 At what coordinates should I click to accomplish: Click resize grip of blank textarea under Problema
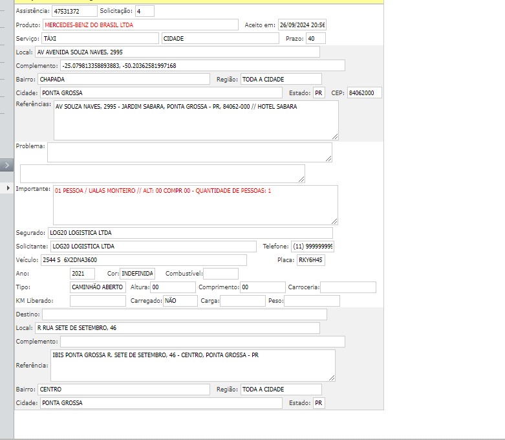pos(301,179)
